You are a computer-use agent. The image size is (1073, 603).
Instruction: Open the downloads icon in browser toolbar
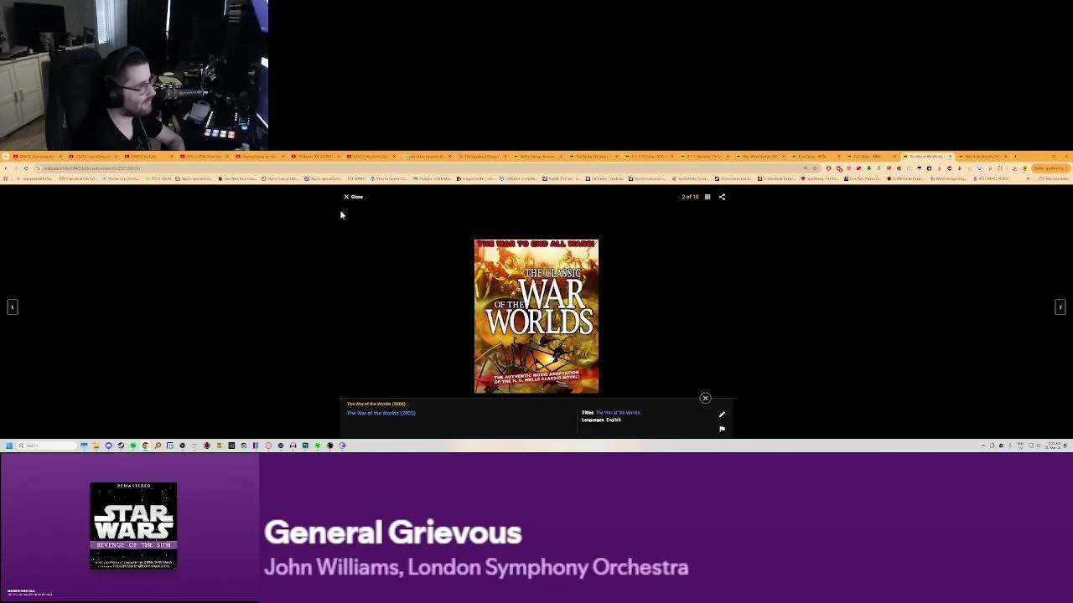pos(1014,168)
